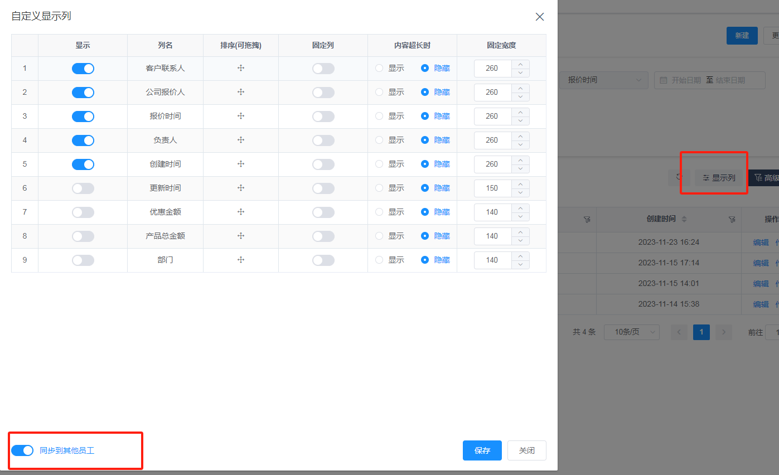
Task: Click the move icon for 优惠金额 row
Action: click(241, 212)
